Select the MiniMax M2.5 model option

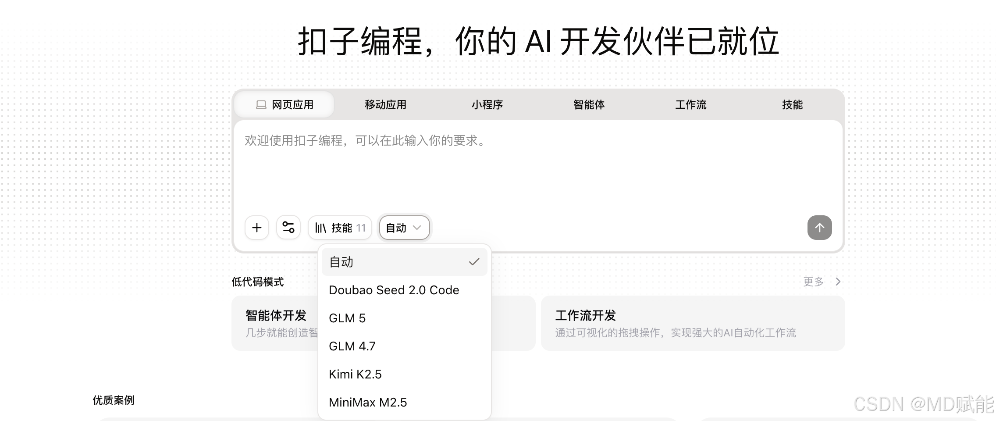[368, 402]
